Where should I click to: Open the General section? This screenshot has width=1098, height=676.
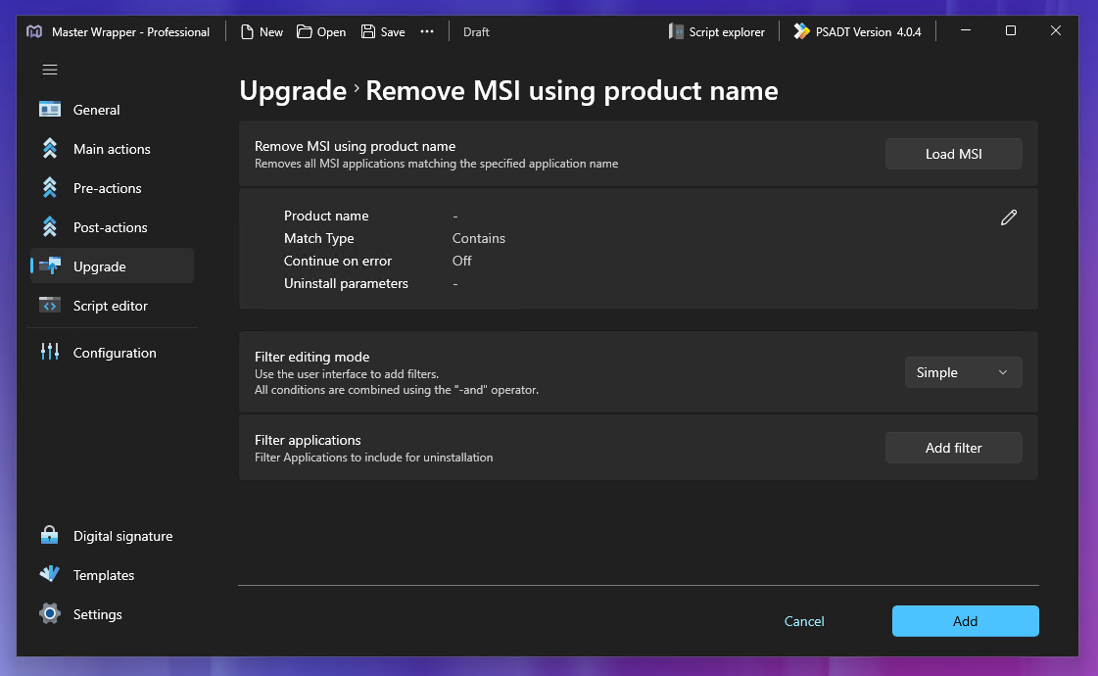point(112,110)
